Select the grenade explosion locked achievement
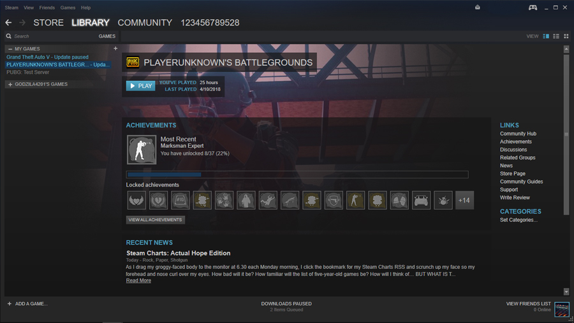Image resolution: width=574 pixels, height=323 pixels. pos(443,200)
